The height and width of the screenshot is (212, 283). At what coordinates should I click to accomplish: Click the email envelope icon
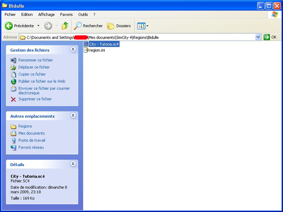tap(13, 89)
